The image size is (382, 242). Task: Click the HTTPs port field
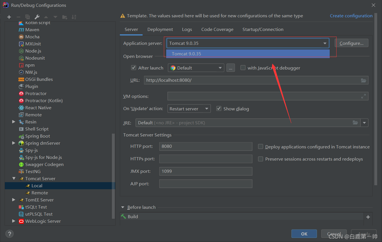coord(206,159)
